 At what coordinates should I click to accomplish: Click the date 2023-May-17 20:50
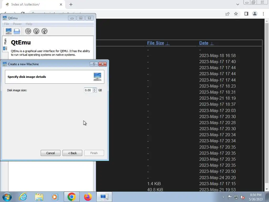[x=217, y=171]
